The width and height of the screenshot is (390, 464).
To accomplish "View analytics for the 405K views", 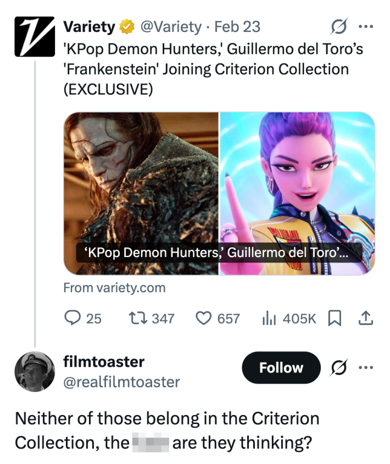I will [270, 318].
